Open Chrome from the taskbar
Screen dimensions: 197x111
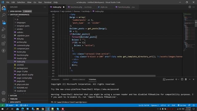coord(42,109)
